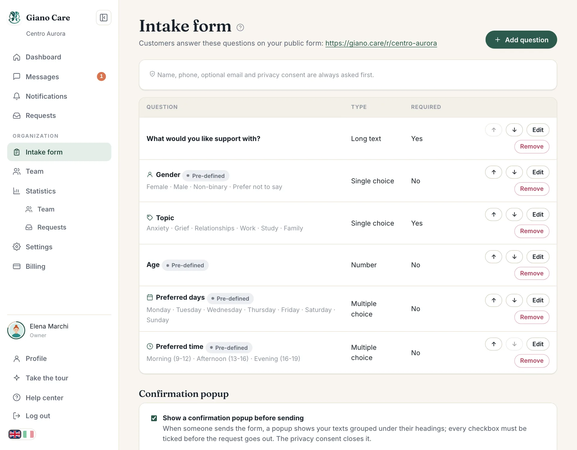Open the Intake form help icon
Image resolution: width=577 pixels, height=450 pixels.
pyautogui.click(x=240, y=28)
